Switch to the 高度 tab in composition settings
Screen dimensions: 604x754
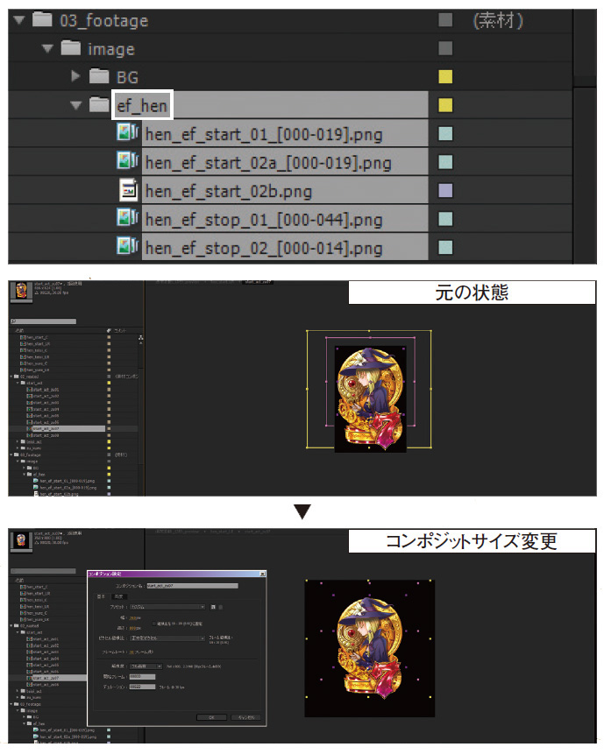tap(118, 596)
